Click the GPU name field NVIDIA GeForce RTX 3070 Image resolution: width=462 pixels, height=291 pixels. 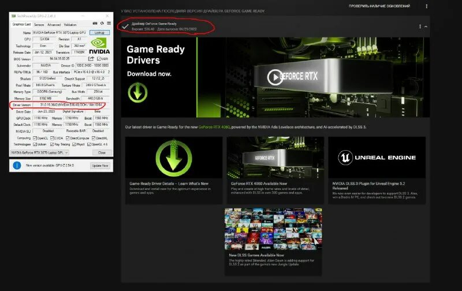tap(59, 33)
